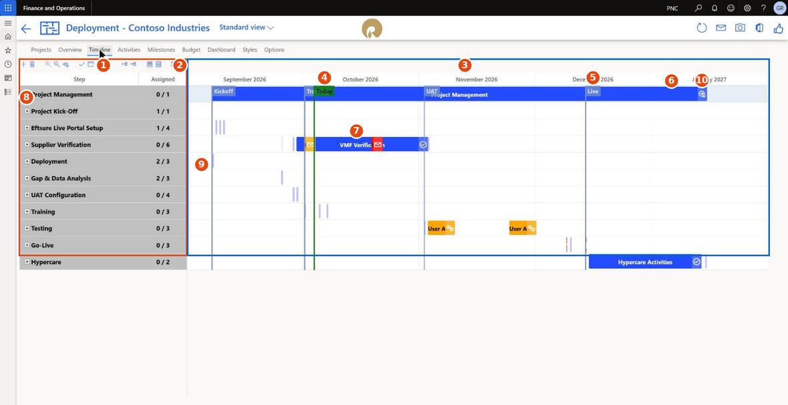The height and width of the screenshot is (405, 788).
Task: Click the PNC company selector
Action: (x=672, y=9)
